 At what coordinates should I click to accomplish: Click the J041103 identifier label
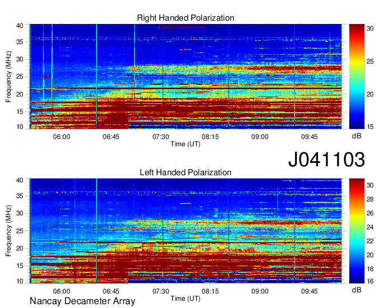[x=326, y=159]
